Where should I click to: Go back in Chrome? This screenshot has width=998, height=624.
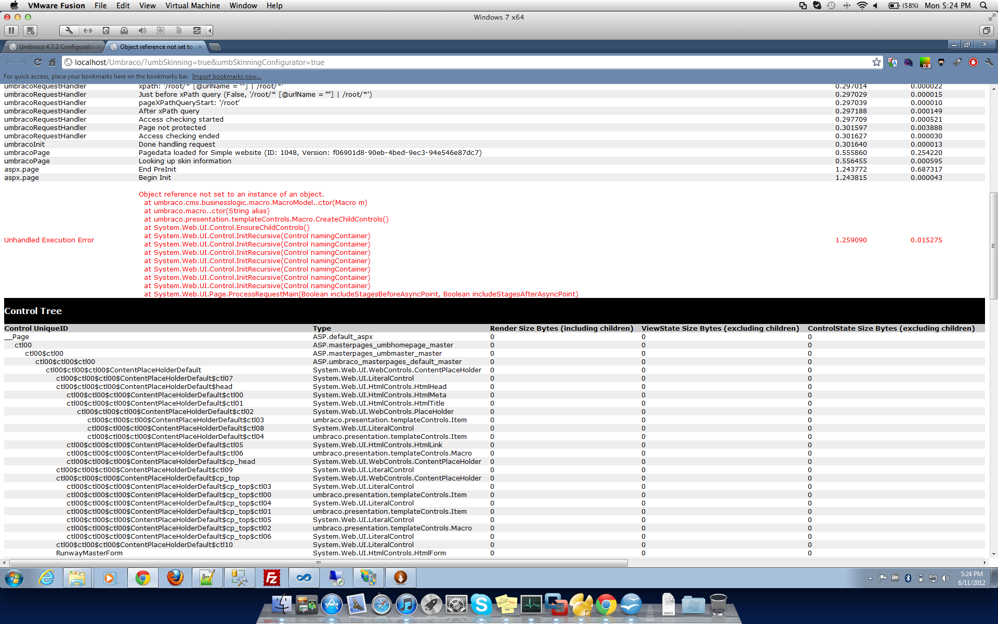[x=9, y=62]
